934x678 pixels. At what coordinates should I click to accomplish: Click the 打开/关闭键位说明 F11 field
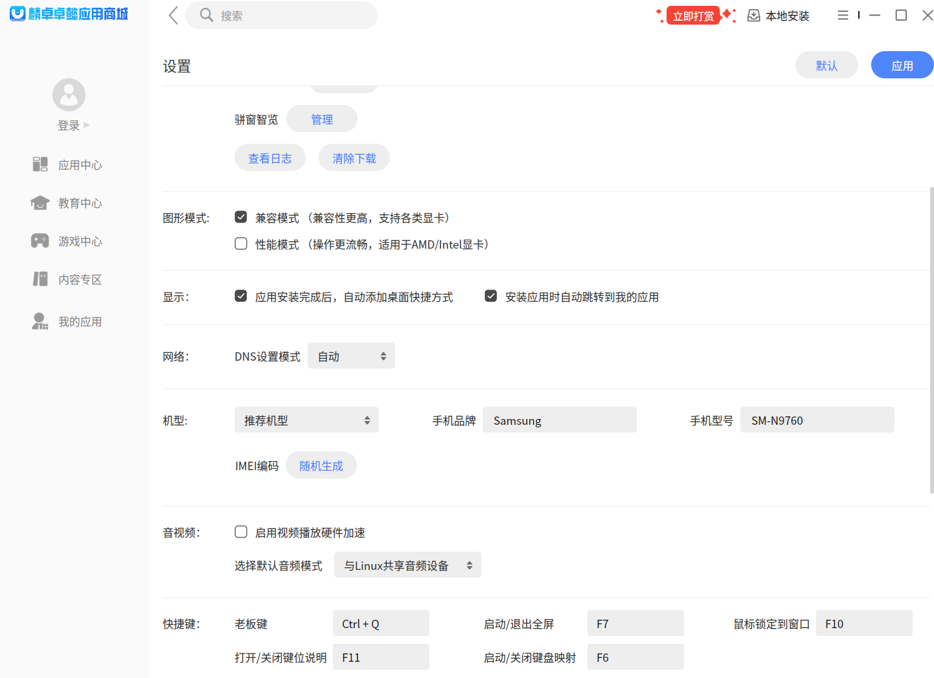coord(381,657)
